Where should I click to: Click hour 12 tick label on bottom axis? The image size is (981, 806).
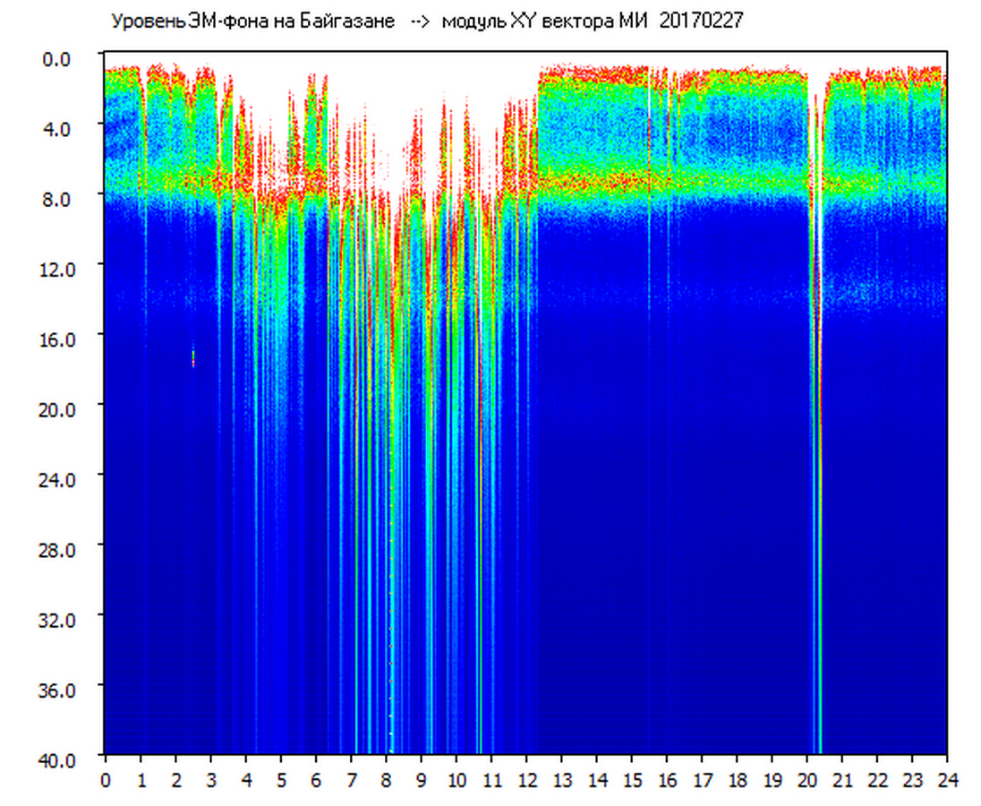526,780
